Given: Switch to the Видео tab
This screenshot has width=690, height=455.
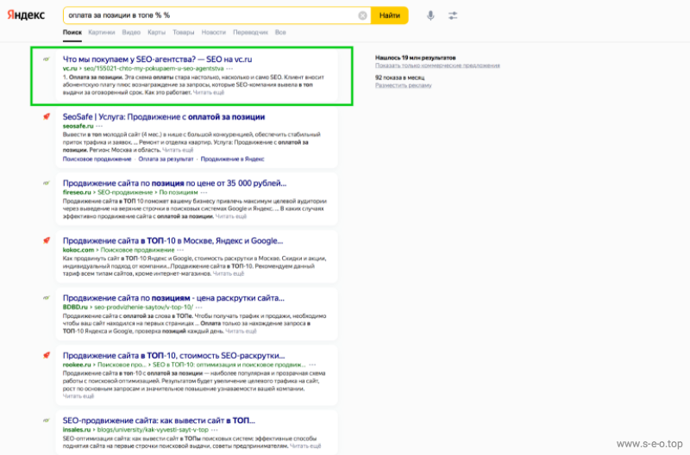Looking at the screenshot, I should coord(131,32).
